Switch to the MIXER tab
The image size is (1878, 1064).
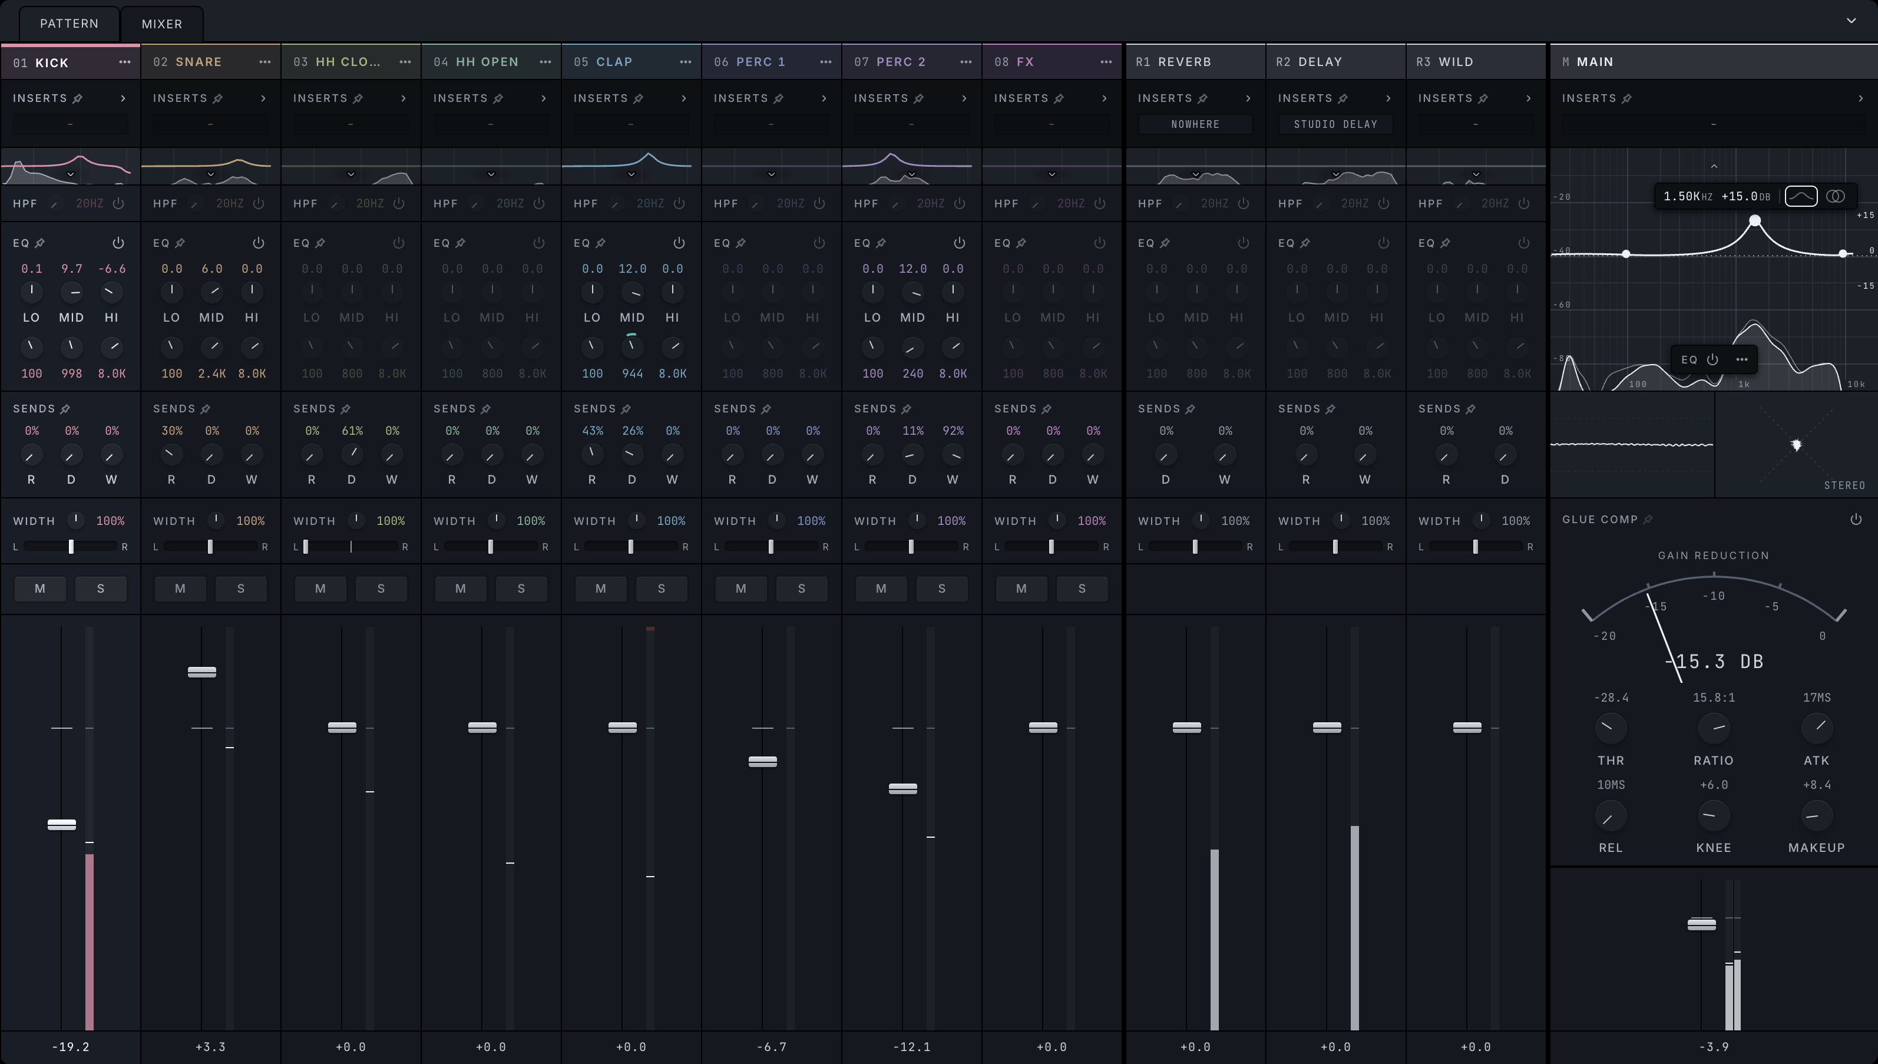pos(162,24)
